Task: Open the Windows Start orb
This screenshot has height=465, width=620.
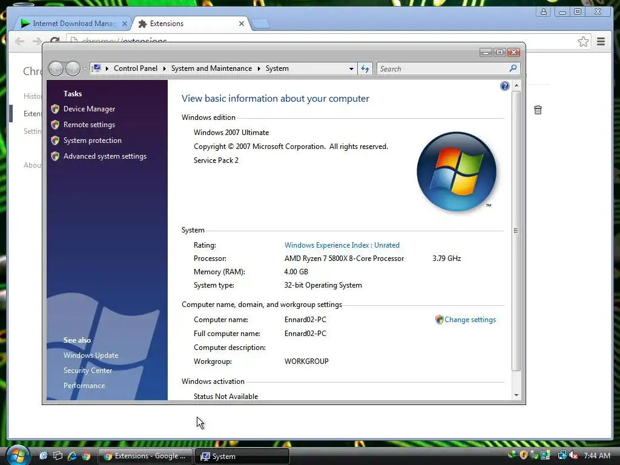Action: pyautogui.click(x=18, y=455)
